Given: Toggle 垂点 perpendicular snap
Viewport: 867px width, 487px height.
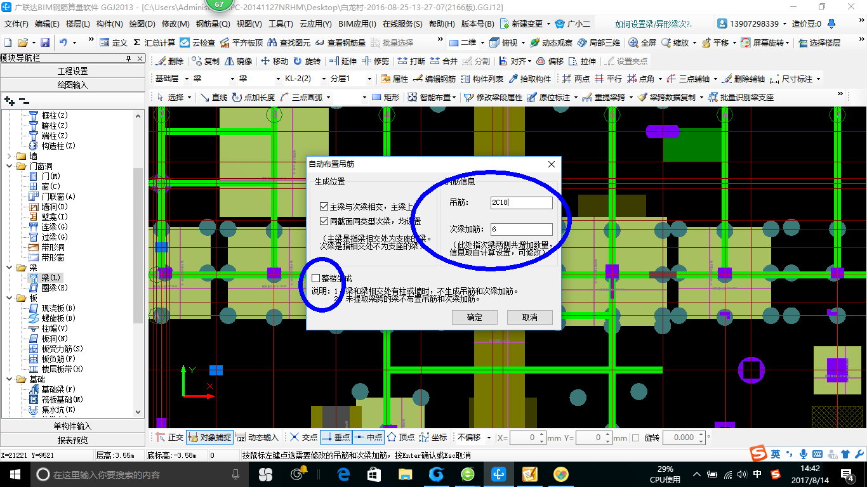Looking at the screenshot, I should tap(336, 437).
